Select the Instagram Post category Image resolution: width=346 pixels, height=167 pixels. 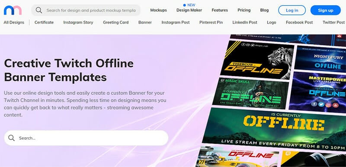point(176,22)
